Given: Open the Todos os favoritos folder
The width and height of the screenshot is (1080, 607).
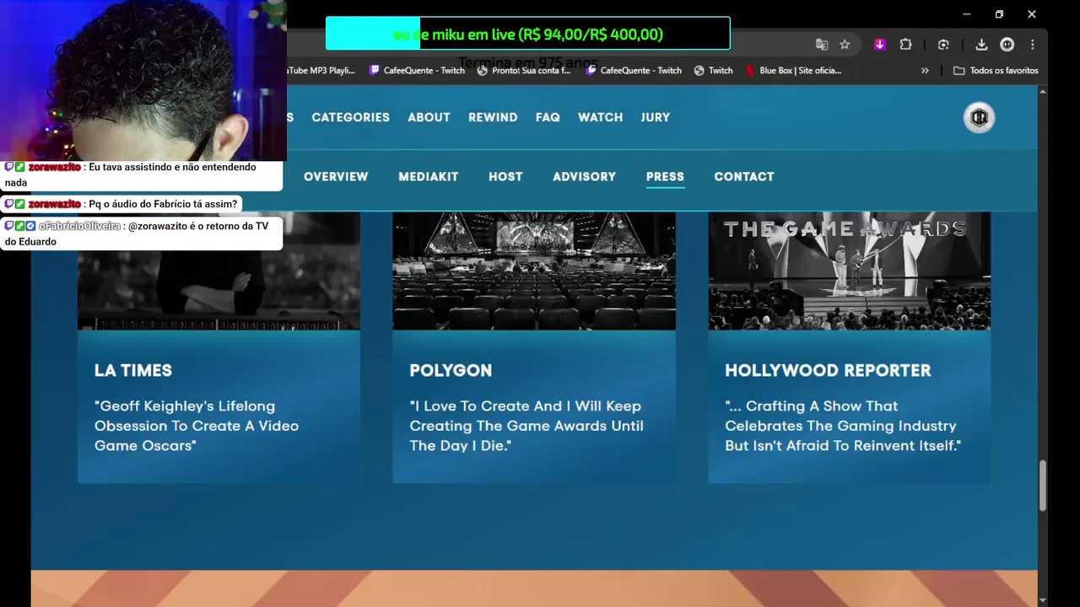Looking at the screenshot, I should 996,71.
